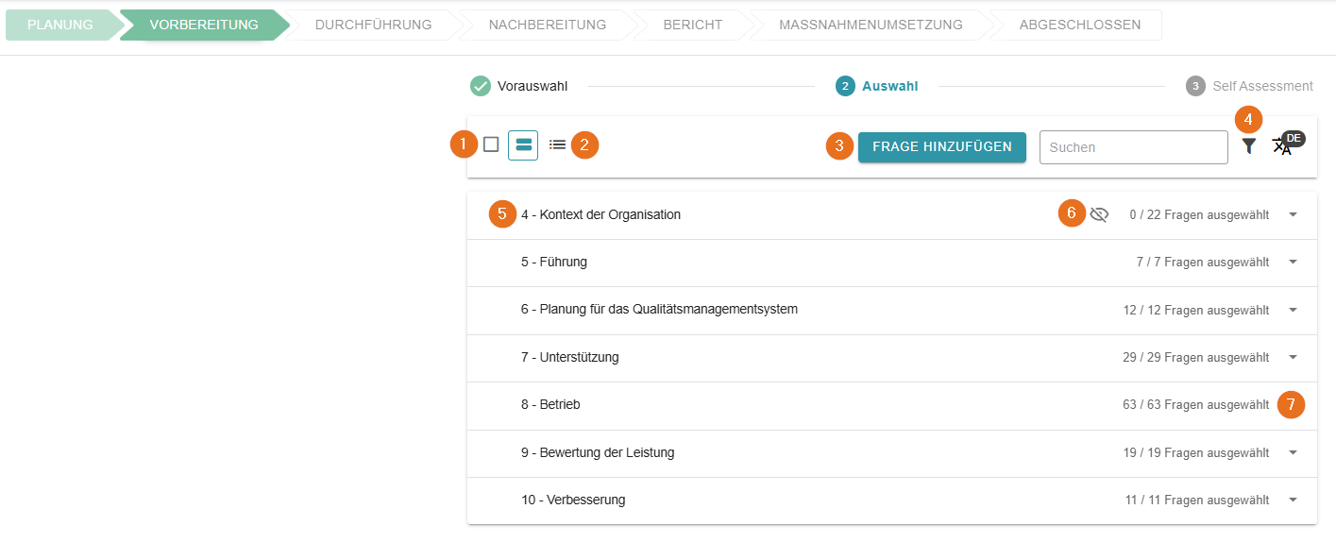Image resolution: width=1336 pixels, height=543 pixels.
Task: Click the Auswahl step number circle
Action: point(845,86)
